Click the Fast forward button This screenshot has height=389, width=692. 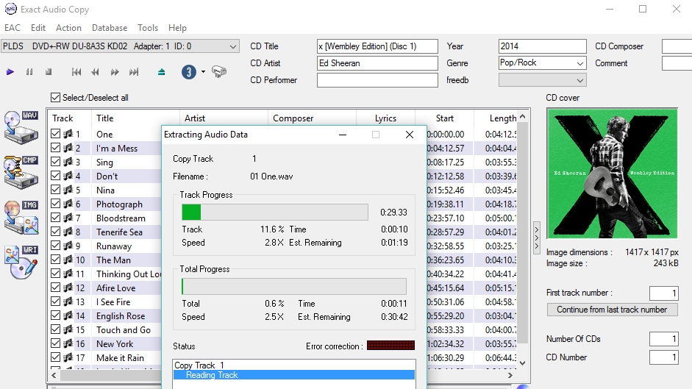click(115, 72)
